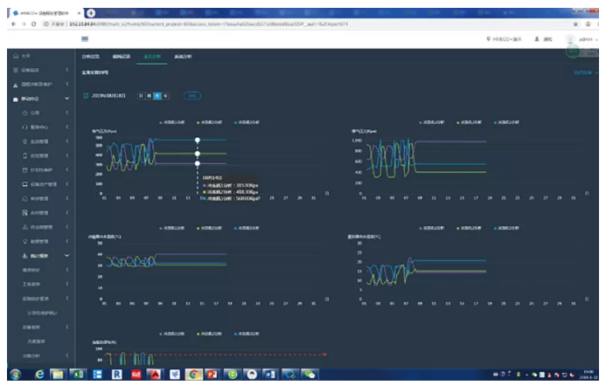This screenshot has width=613, height=385.
Task: Open a new browser tab with plus icon
Action: (91, 13)
